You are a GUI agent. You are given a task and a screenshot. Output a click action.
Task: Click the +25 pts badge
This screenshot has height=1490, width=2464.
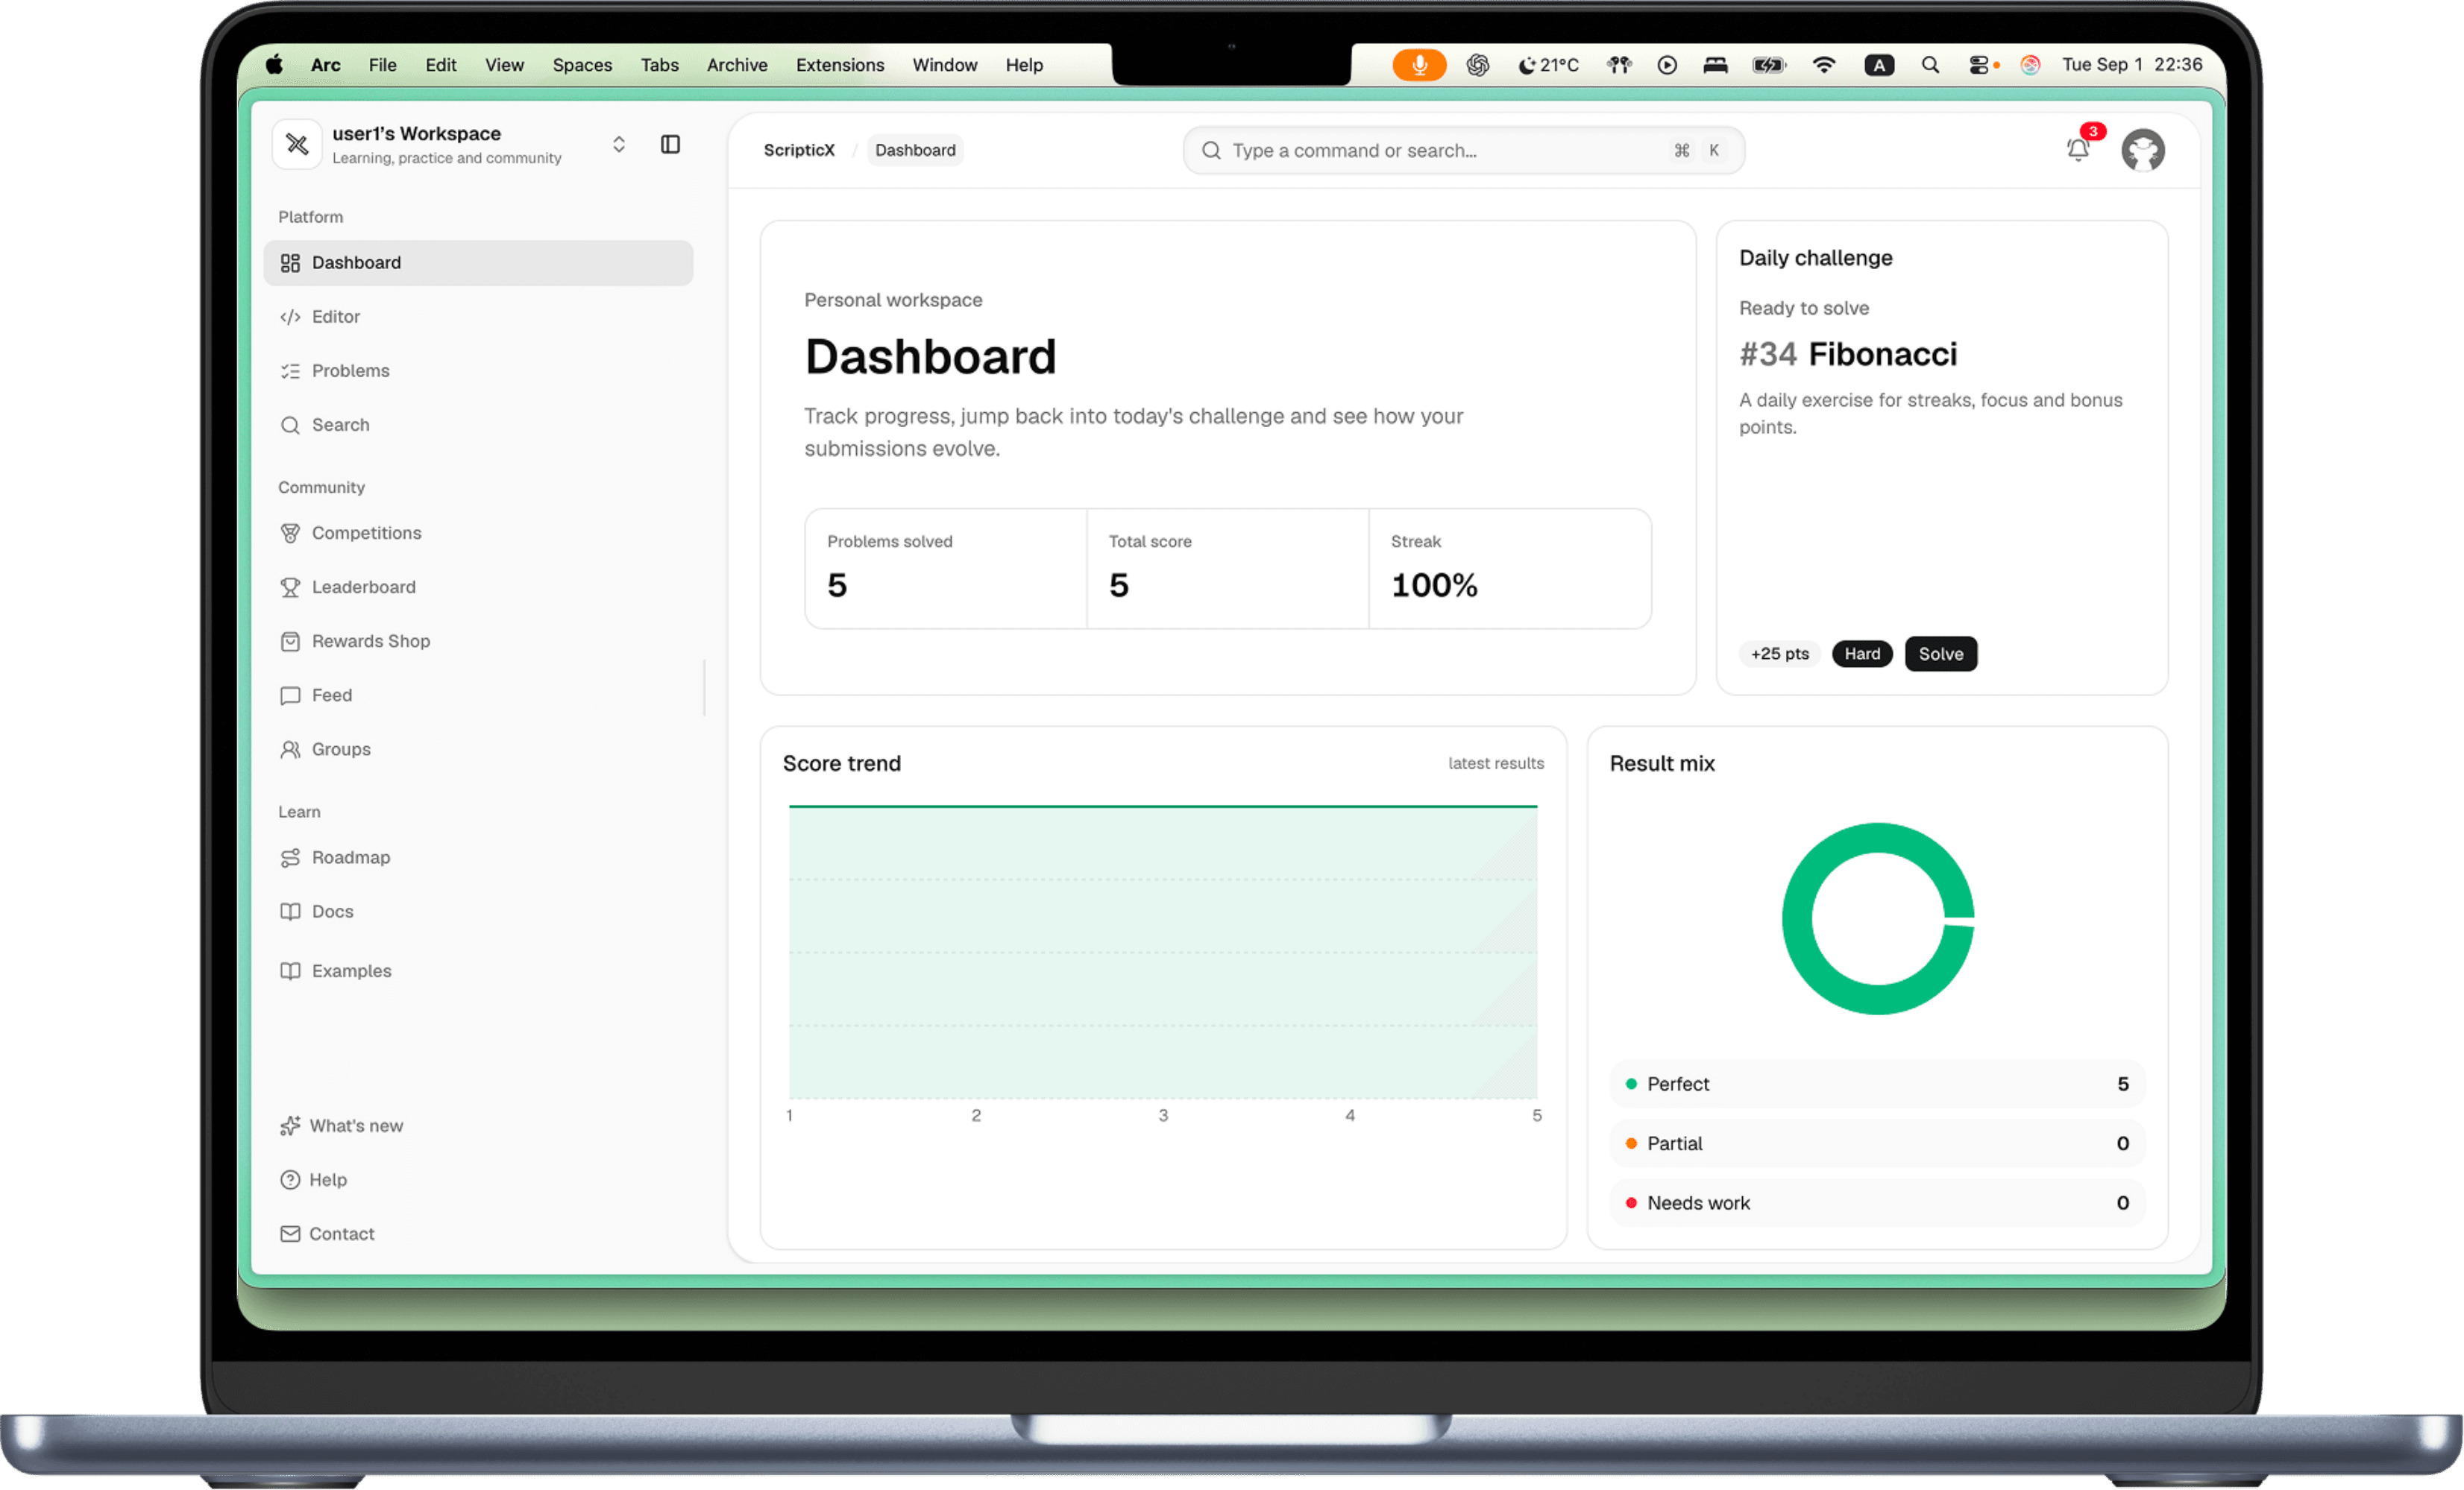1780,654
